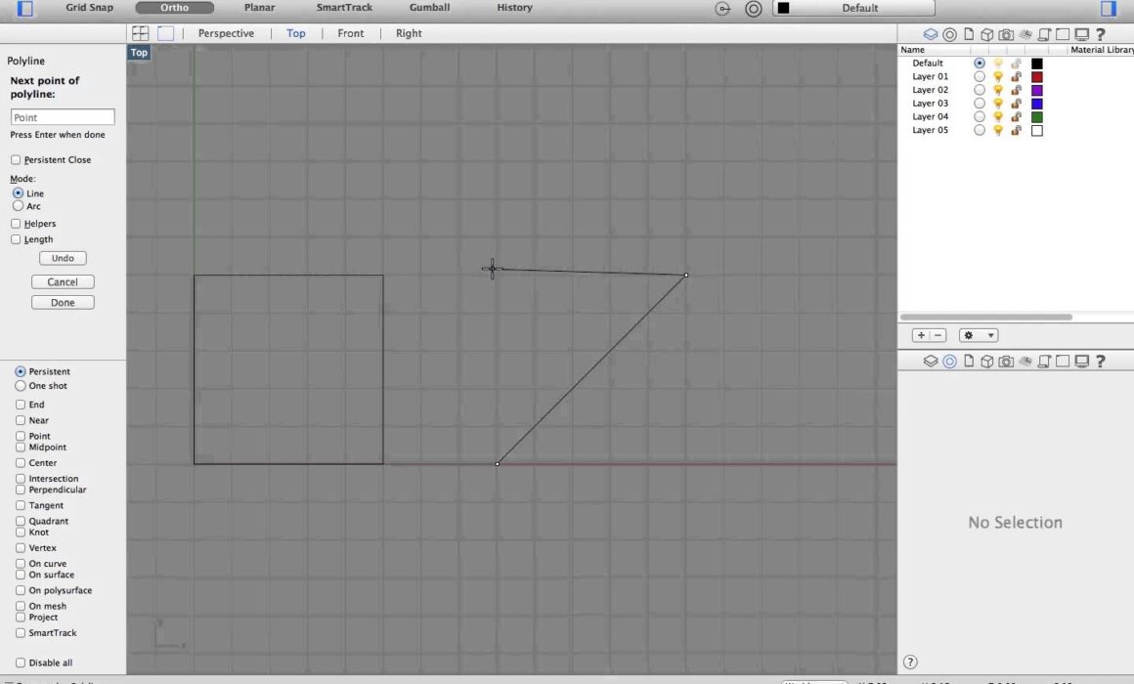The height and width of the screenshot is (684, 1134).
Task: Switch to single-viewport layout icon
Action: [165, 33]
